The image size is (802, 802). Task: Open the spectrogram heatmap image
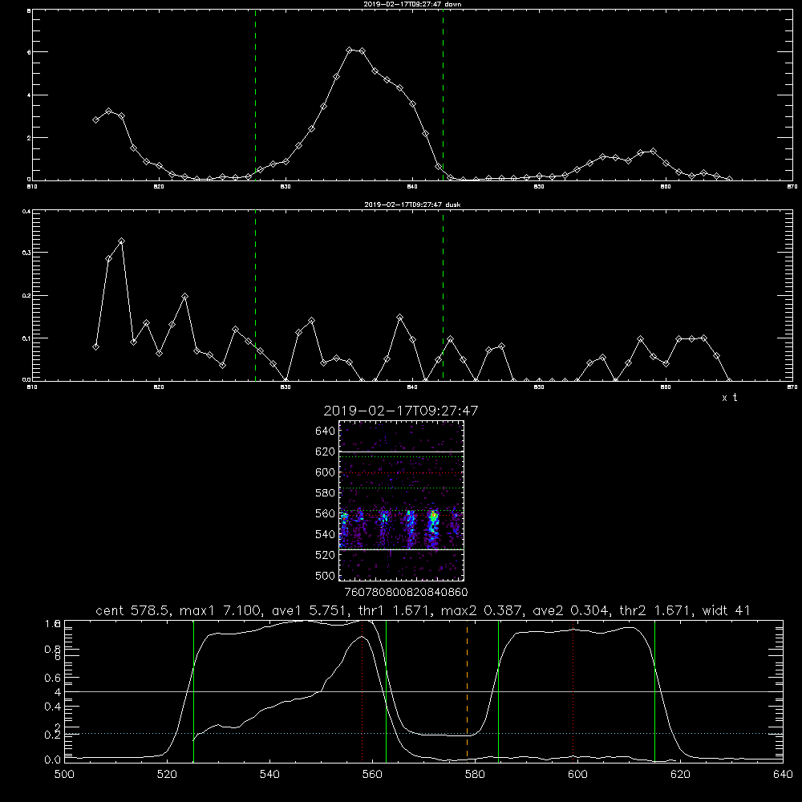click(x=401, y=500)
